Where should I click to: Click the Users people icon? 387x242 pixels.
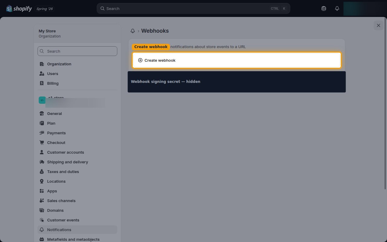pyautogui.click(x=42, y=74)
